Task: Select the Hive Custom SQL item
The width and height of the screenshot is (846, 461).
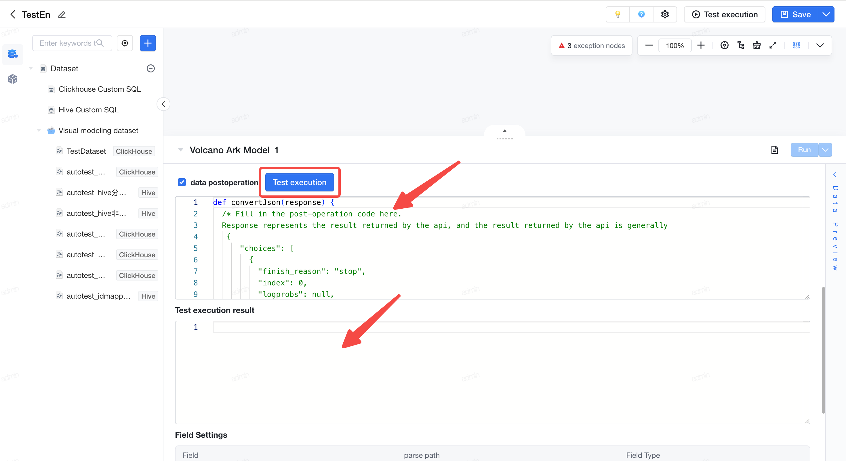Action: click(88, 110)
